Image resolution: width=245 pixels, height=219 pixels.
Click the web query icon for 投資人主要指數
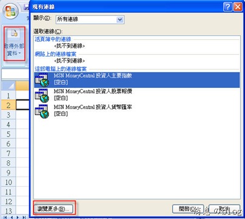pos(42,80)
